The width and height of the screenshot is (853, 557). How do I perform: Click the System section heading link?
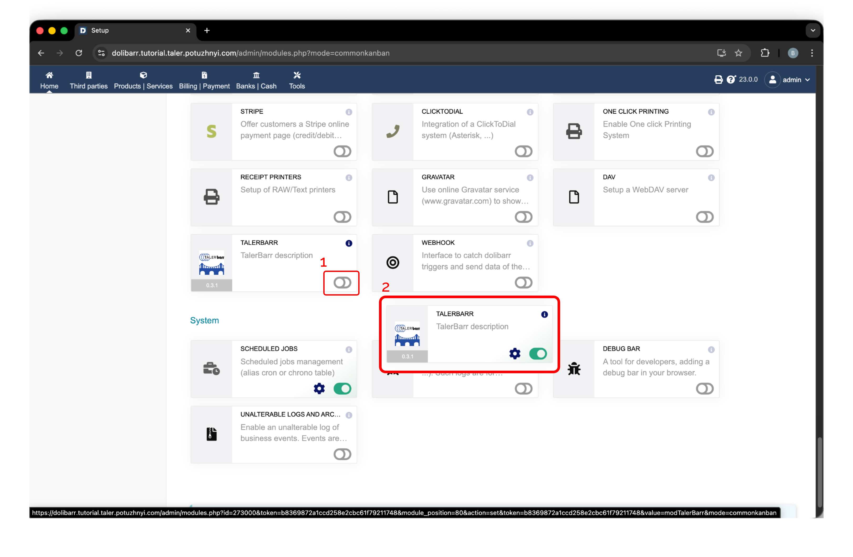(204, 320)
